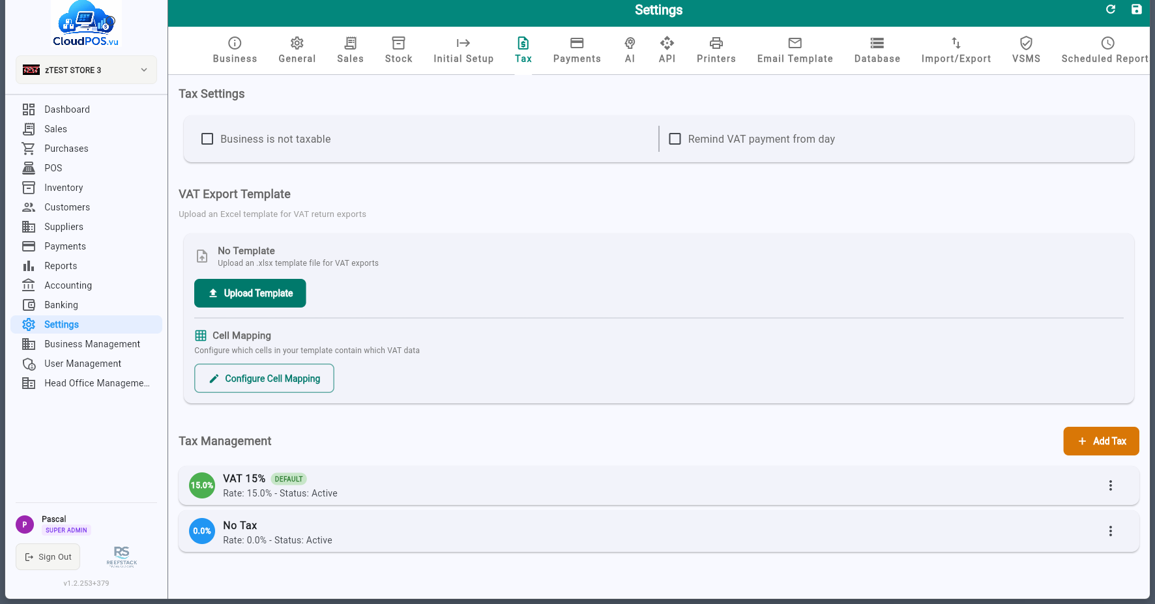
Task: Switch to the Database settings tab
Action: click(877, 50)
